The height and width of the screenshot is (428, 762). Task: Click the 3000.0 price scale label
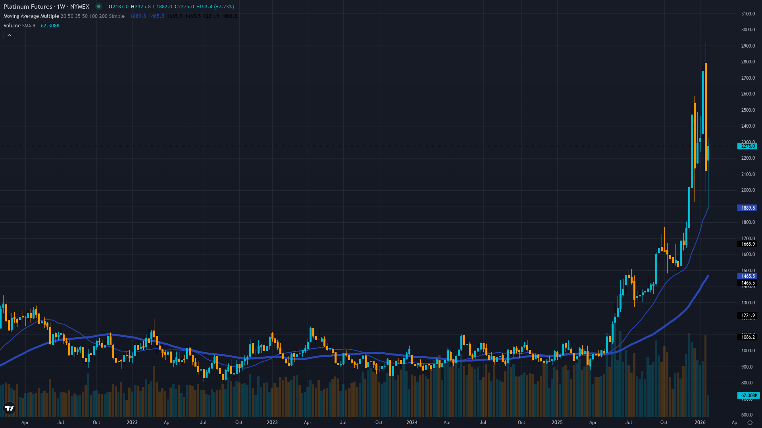pos(748,30)
